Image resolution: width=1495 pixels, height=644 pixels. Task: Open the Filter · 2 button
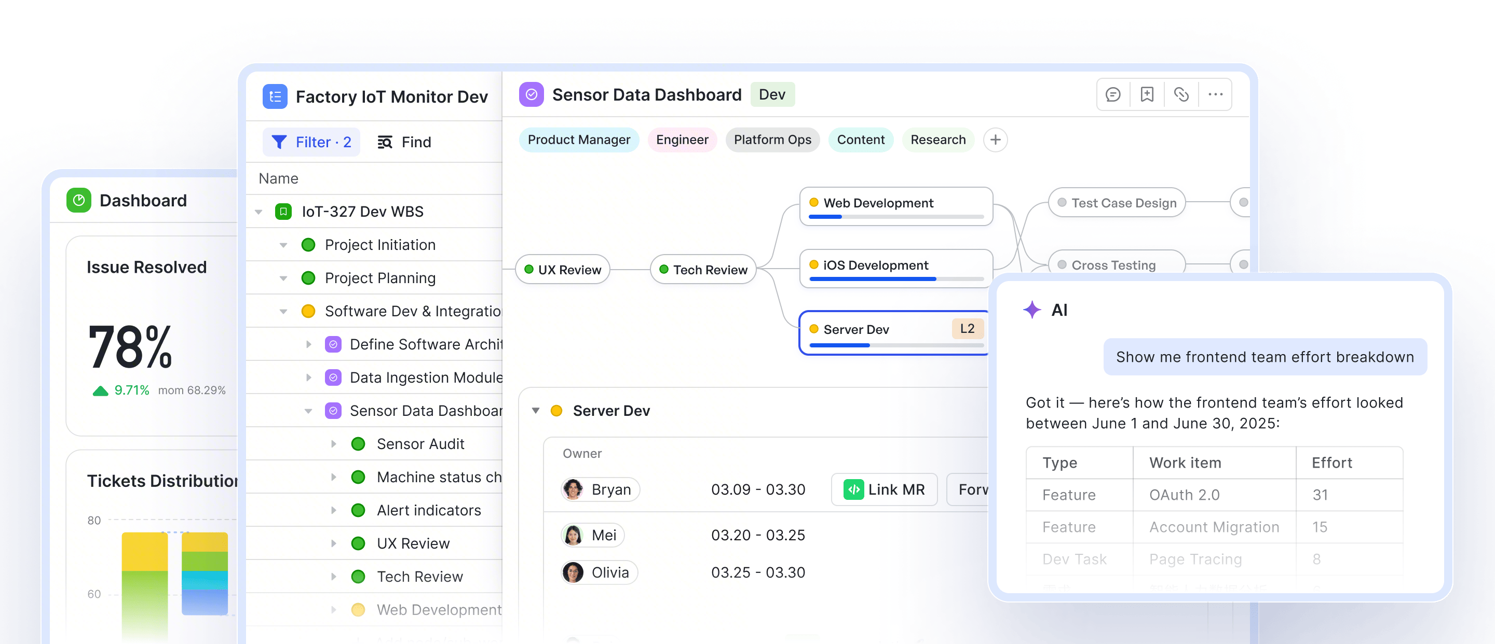(x=311, y=142)
